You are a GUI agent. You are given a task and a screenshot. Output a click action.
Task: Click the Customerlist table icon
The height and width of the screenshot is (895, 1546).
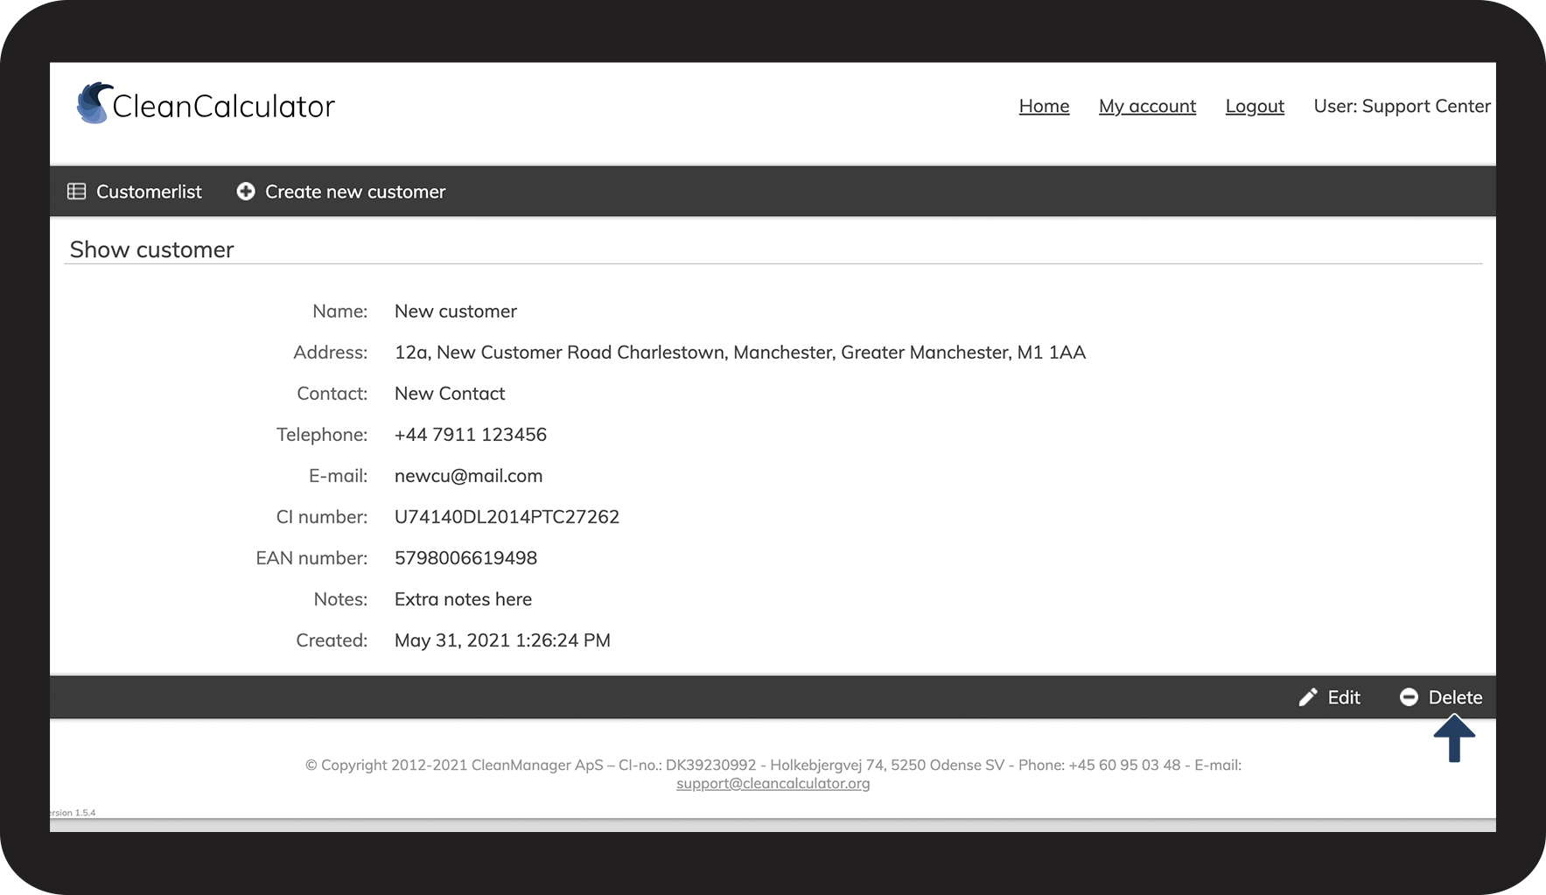click(x=77, y=192)
